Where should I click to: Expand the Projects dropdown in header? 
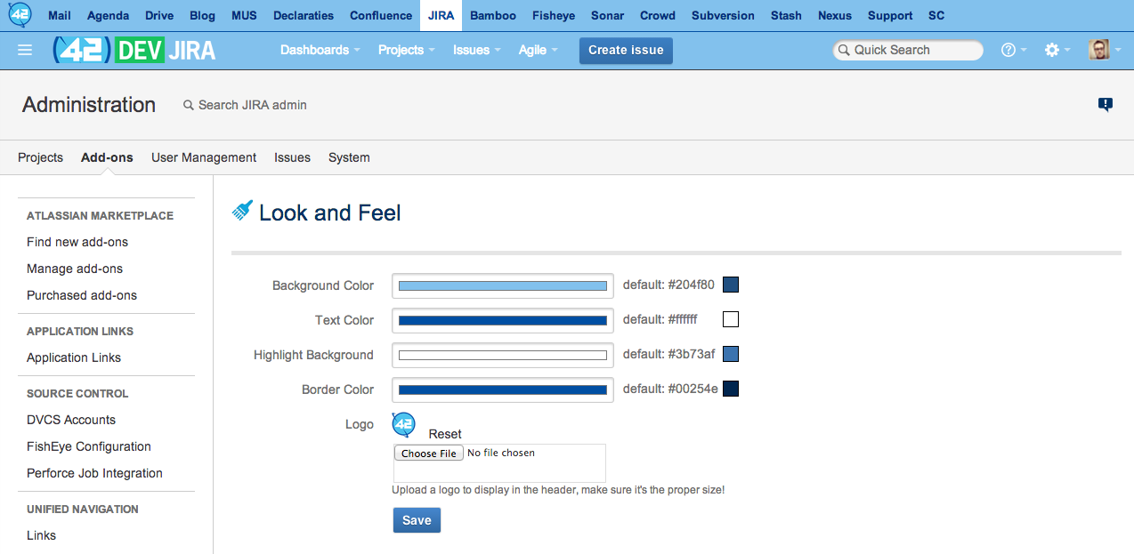click(407, 51)
